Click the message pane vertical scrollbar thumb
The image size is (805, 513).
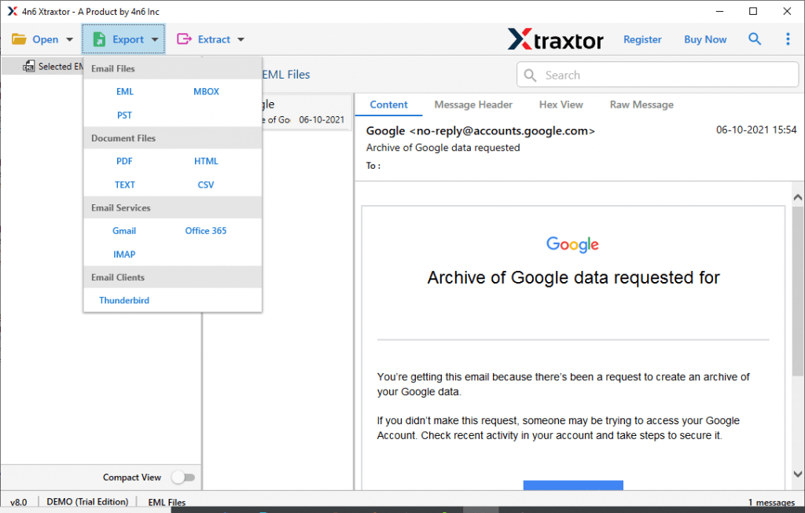[x=797, y=291]
